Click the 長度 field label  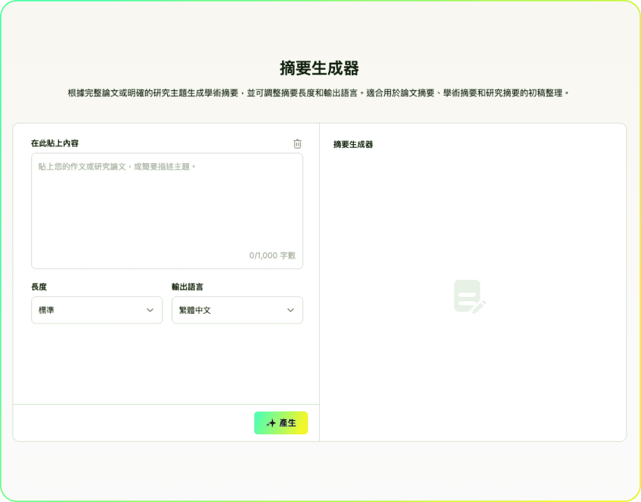pyautogui.click(x=39, y=287)
